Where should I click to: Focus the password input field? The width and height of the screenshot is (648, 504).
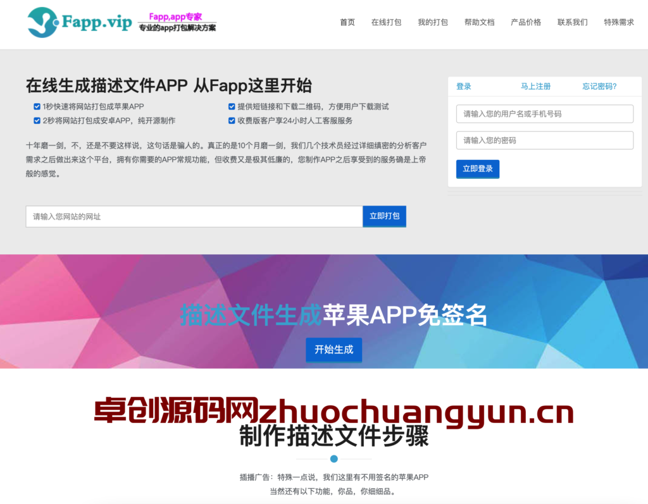click(x=545, y=140)
